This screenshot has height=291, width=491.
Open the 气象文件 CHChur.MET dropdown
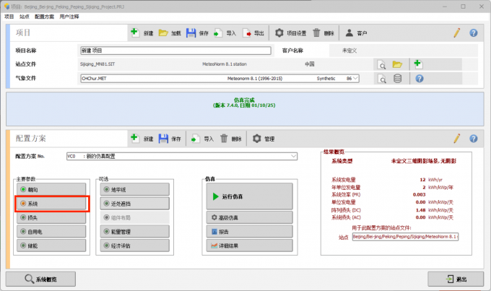pos(357,78)
